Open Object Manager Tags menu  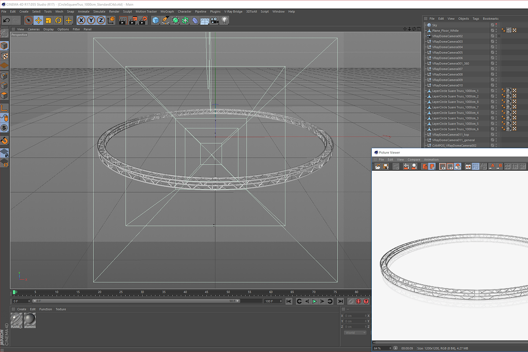[x=476, y=19]
